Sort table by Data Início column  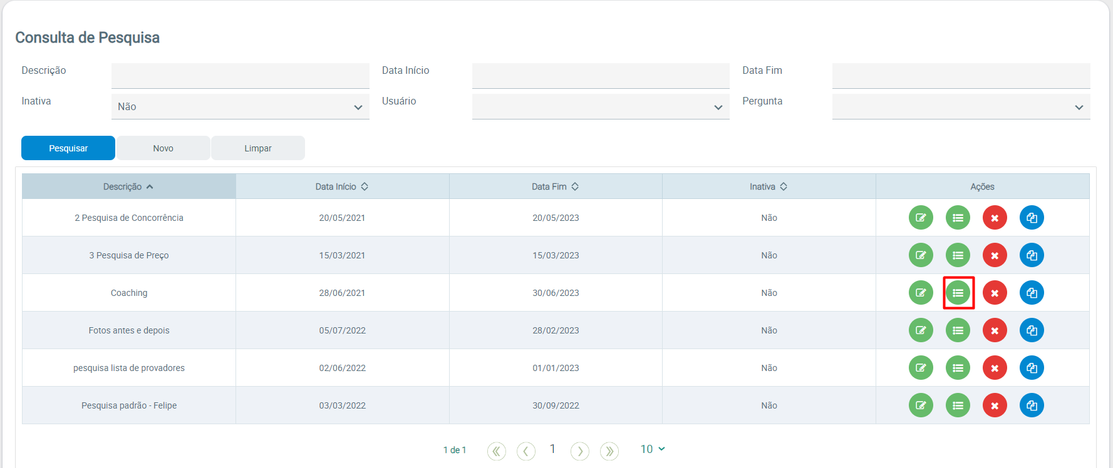342,186
